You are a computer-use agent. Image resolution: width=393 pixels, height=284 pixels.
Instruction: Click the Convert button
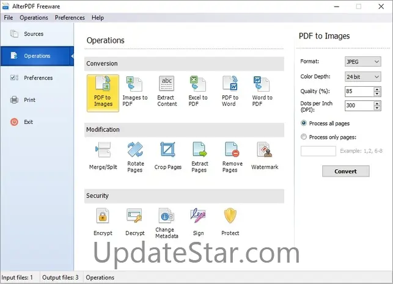(x=345, y=171)
